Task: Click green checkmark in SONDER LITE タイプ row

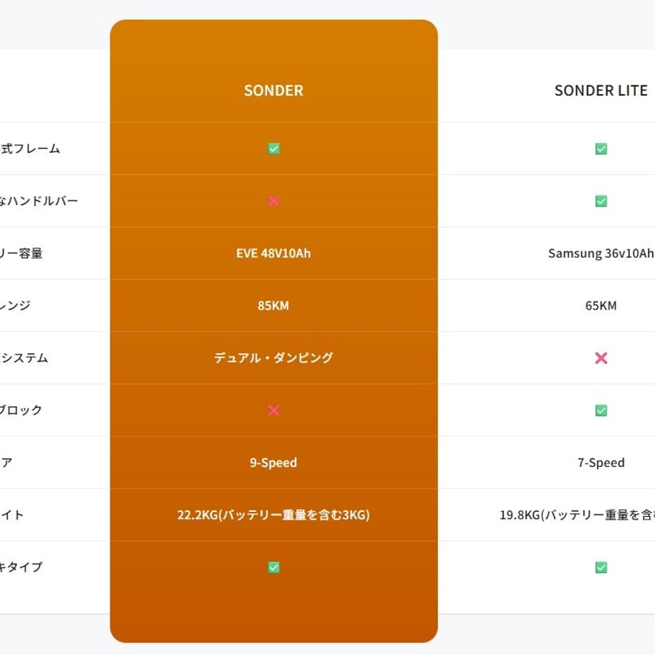Action: tap(601, 567)
